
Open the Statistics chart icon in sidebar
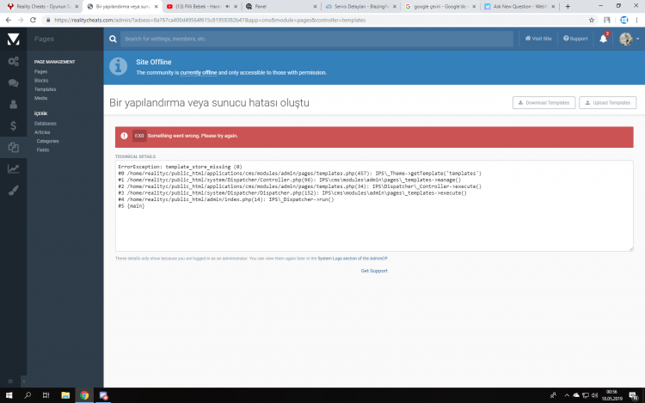tap(13, 168)
